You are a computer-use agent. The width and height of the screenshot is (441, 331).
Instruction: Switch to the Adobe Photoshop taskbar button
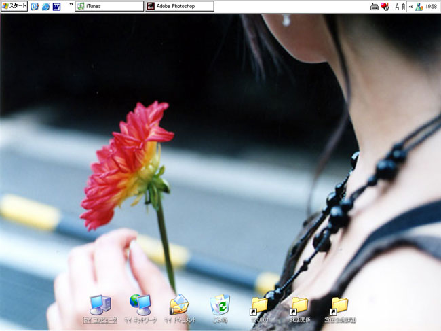[179, 6]
